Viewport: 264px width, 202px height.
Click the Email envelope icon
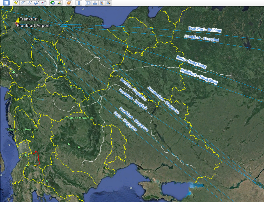click(x=88, y=3)
